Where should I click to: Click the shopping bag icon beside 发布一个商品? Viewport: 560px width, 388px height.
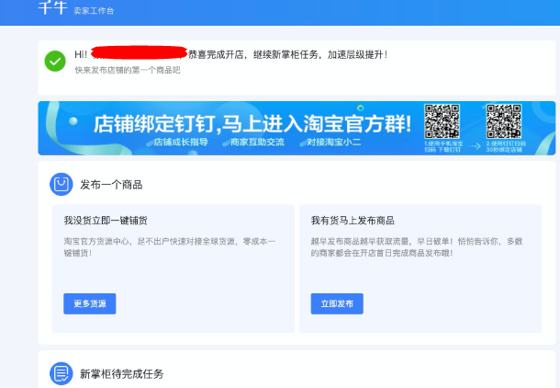[x=62, y=185]
